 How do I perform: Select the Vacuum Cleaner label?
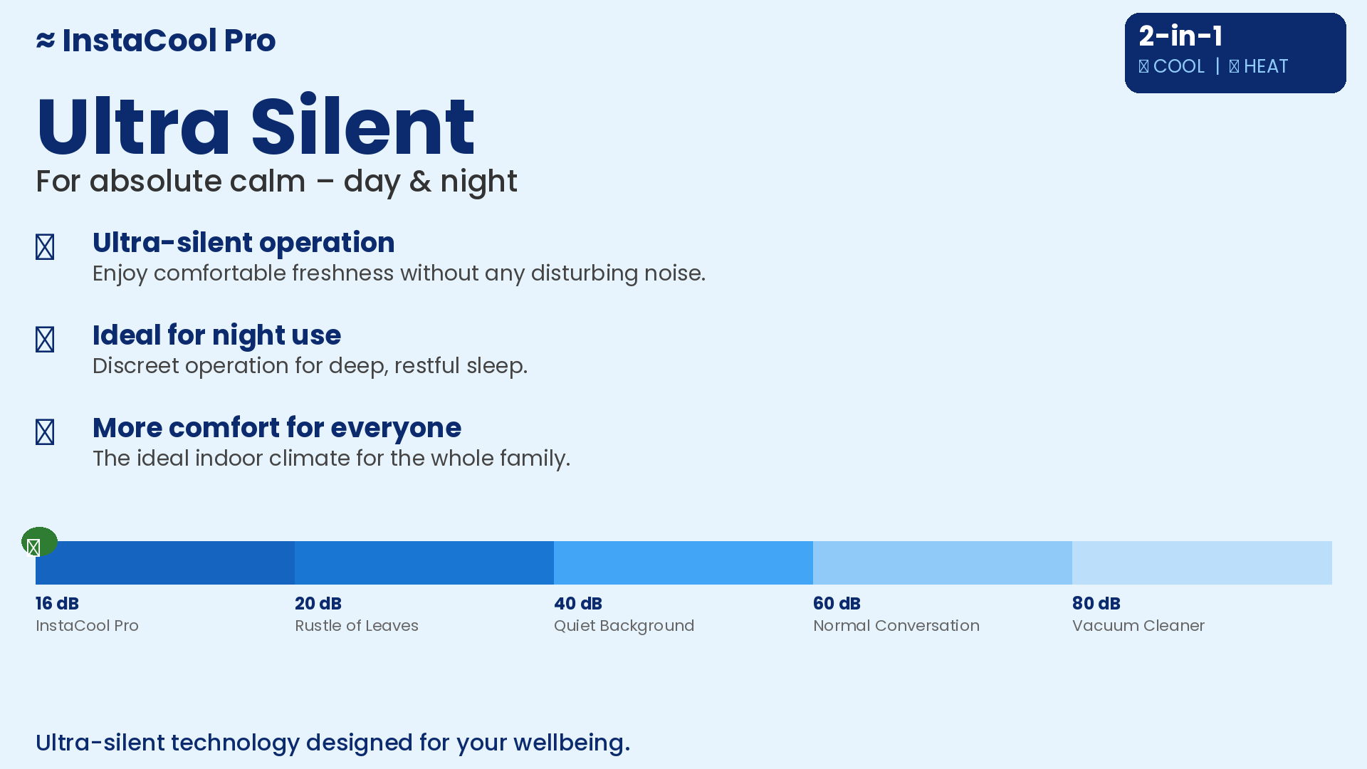click(1138, 626)
